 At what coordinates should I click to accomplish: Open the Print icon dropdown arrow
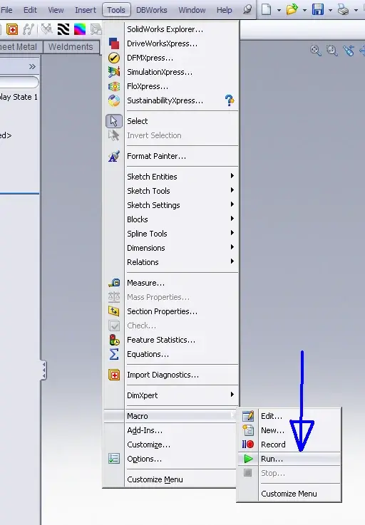356,11
